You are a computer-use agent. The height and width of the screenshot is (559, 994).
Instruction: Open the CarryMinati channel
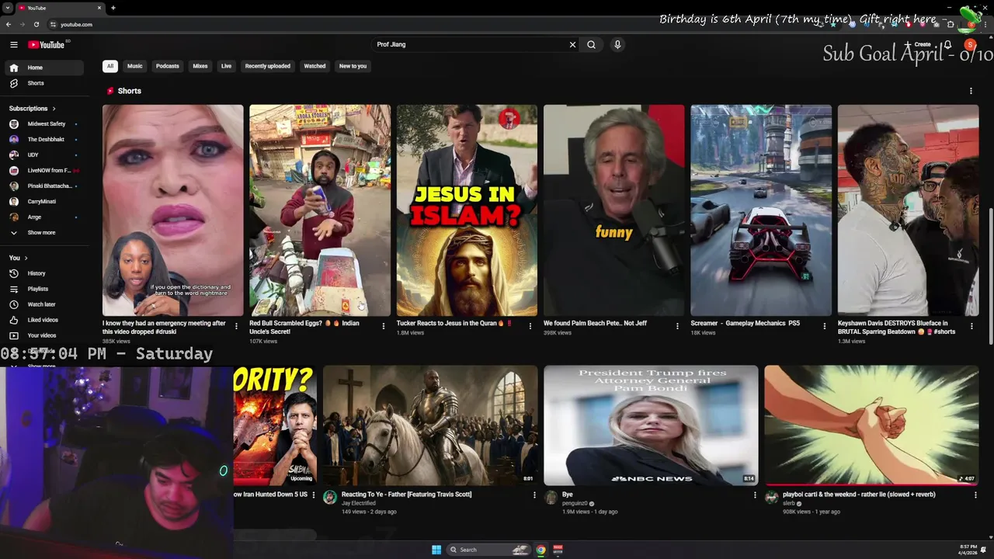45,202
